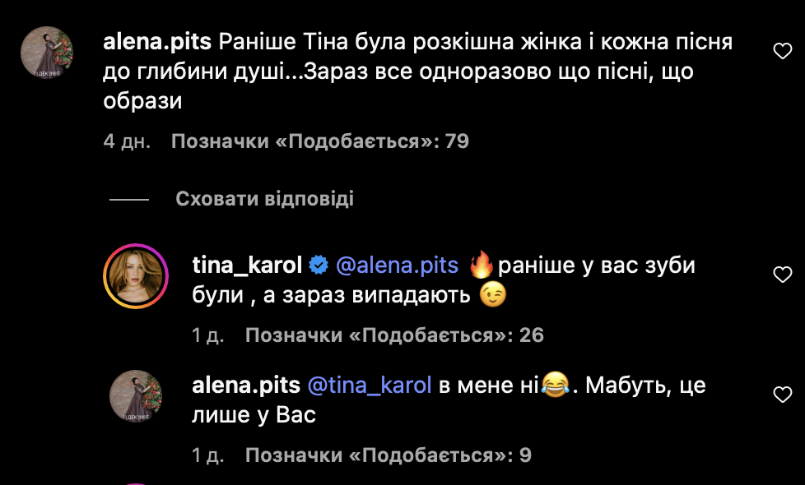Click alena.pits avatar in the reply thread
Image resolution: width=805 pixels, height=485 pixels.
(x=136, y=396)
